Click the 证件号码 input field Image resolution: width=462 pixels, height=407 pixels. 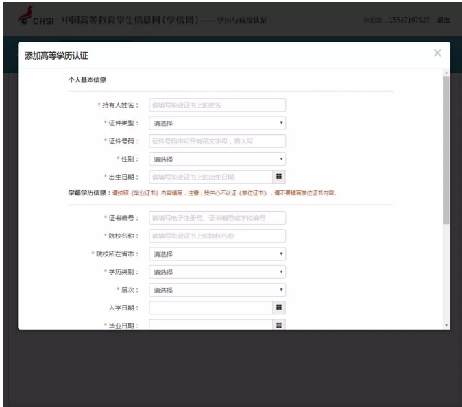click(x=217, y=141)
